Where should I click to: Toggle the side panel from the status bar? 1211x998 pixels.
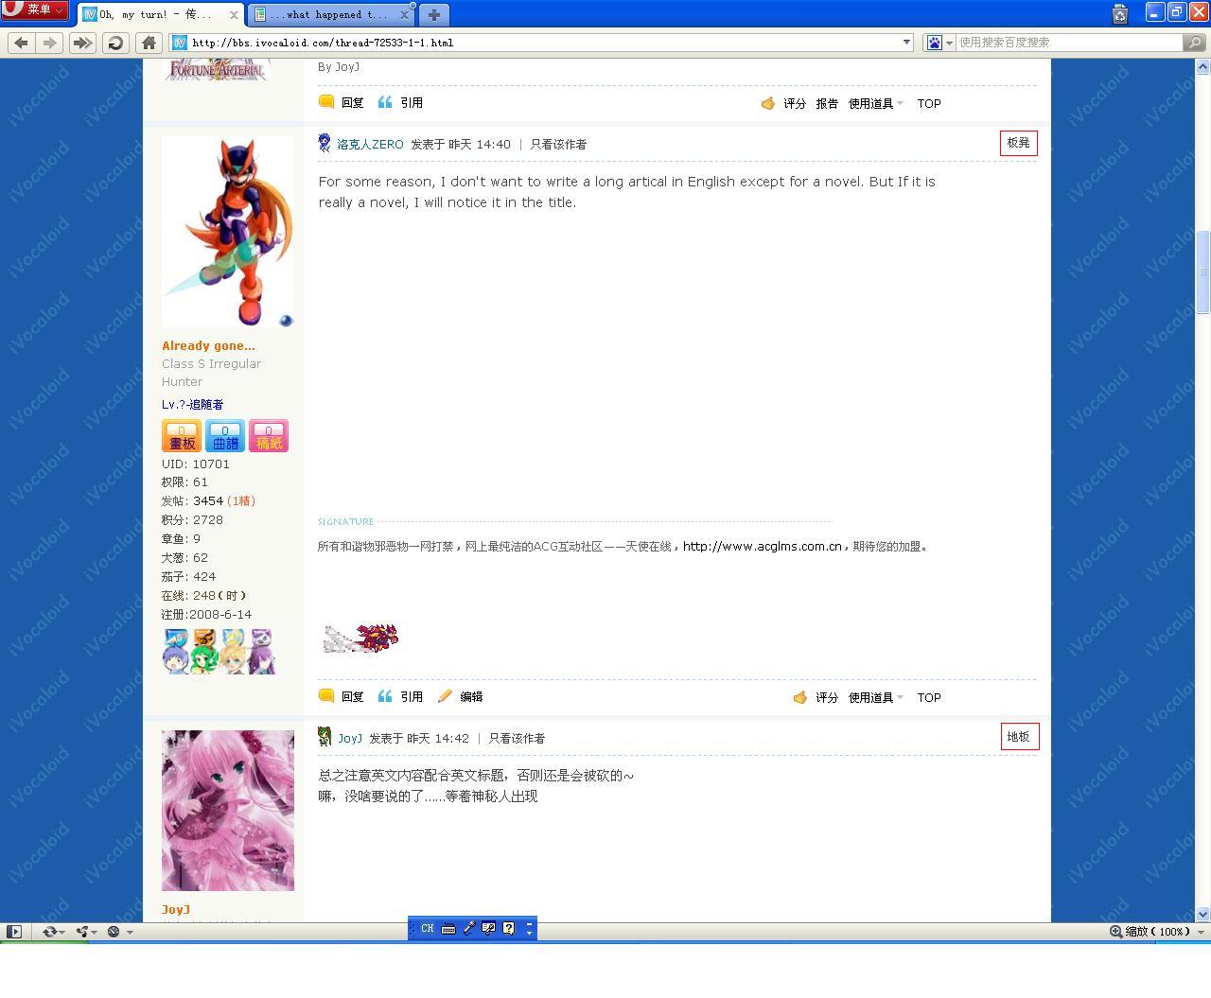[13, 932]
